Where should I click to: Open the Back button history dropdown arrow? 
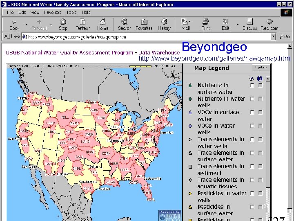click(x=27, y=25)
